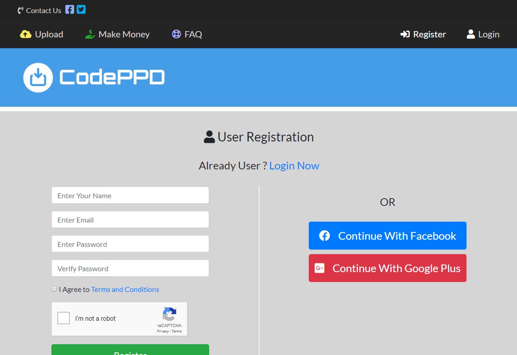The height and width of the screenshot is (355, 517).
Task: Open the Make Money page
Action: pos(124,34)
